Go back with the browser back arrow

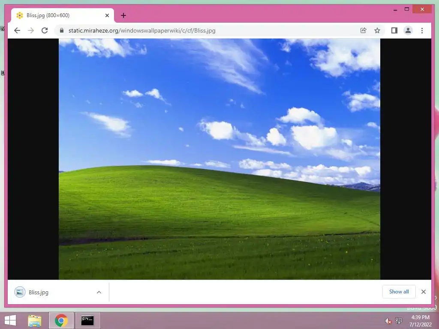(x=17, y=30)
